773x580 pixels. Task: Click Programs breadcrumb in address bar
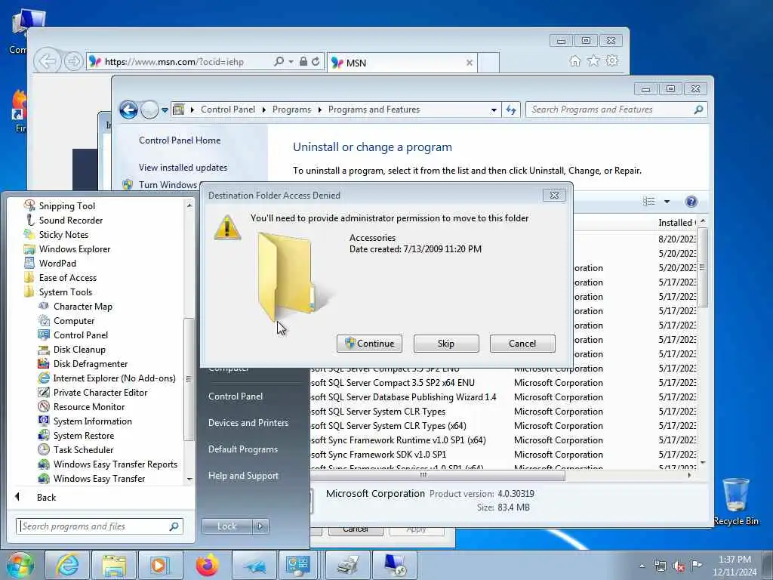(291, 110)
